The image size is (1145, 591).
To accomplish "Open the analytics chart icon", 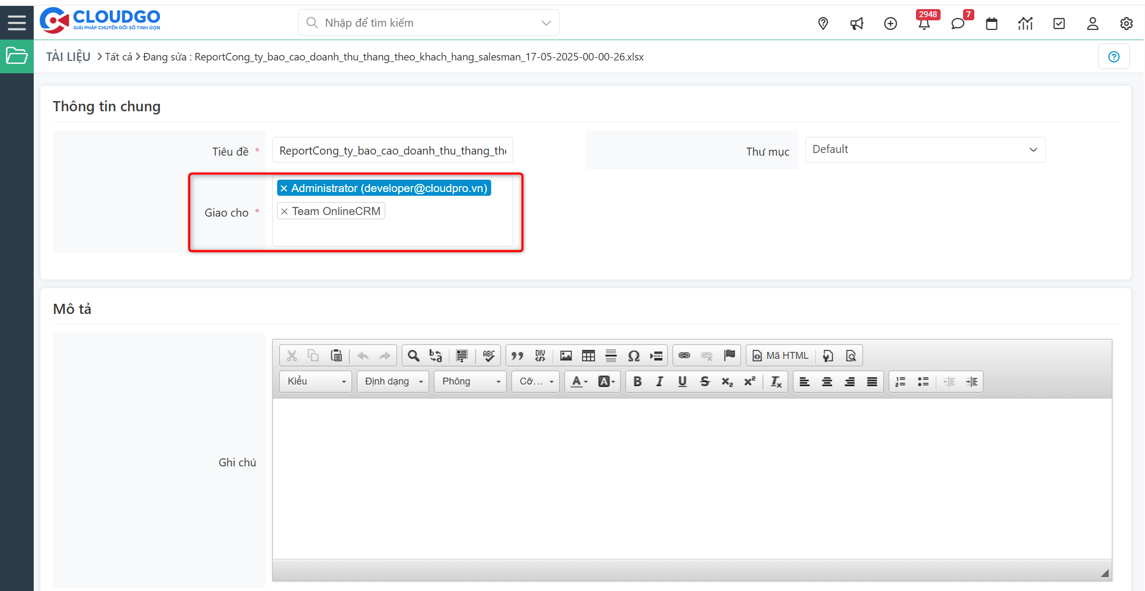I will click(x=1025, y=23).
